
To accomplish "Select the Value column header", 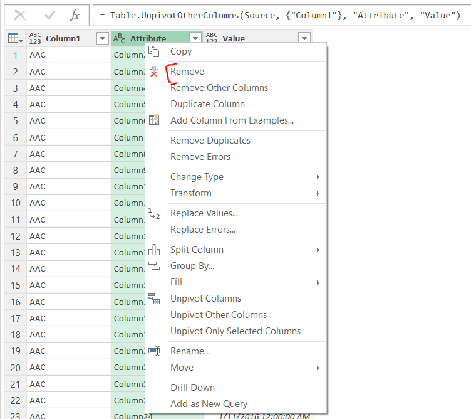I will click(x=257, y=38).
